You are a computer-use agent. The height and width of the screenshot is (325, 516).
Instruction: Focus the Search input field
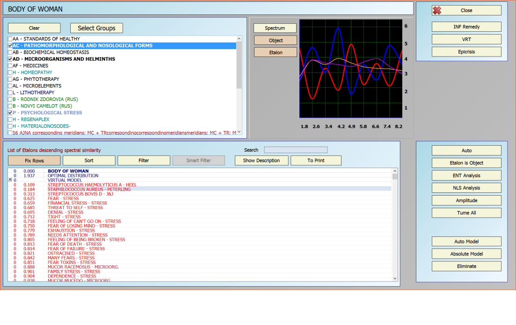pyautogui.click(x=296, y=150)
